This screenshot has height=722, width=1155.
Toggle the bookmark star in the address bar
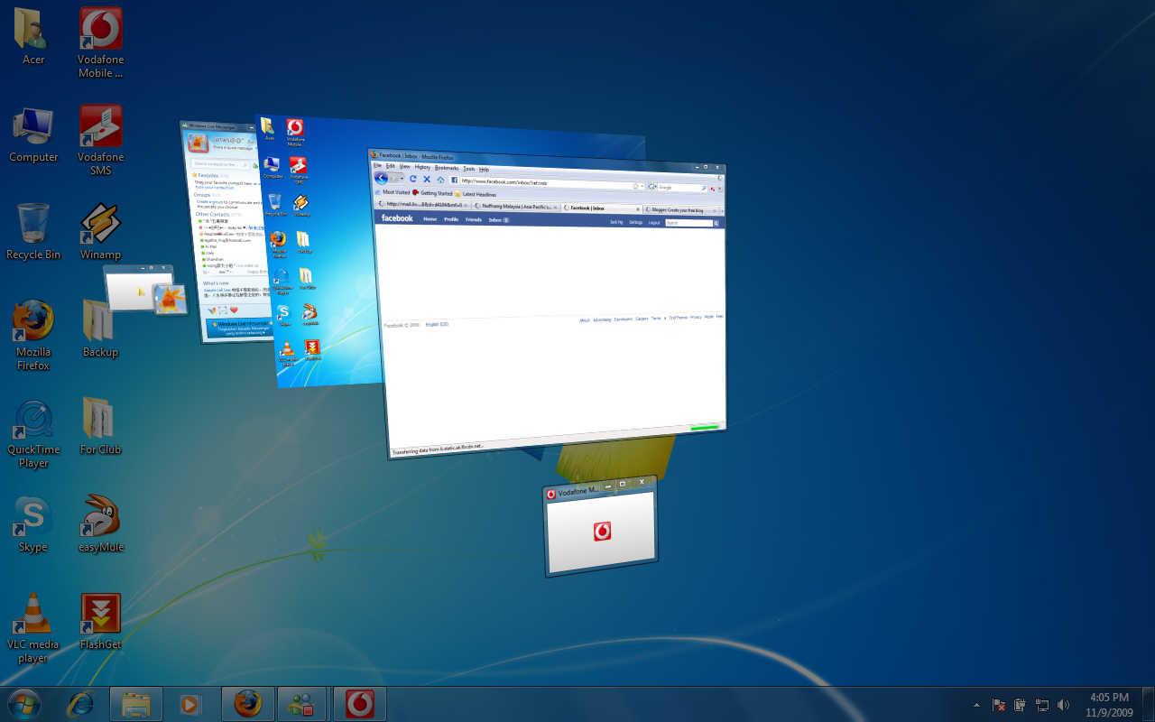click(635, 187)
